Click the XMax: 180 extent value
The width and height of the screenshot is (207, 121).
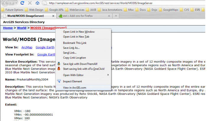point(22,118)
